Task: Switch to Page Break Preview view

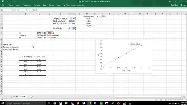Action: click(x=165, y=100)
